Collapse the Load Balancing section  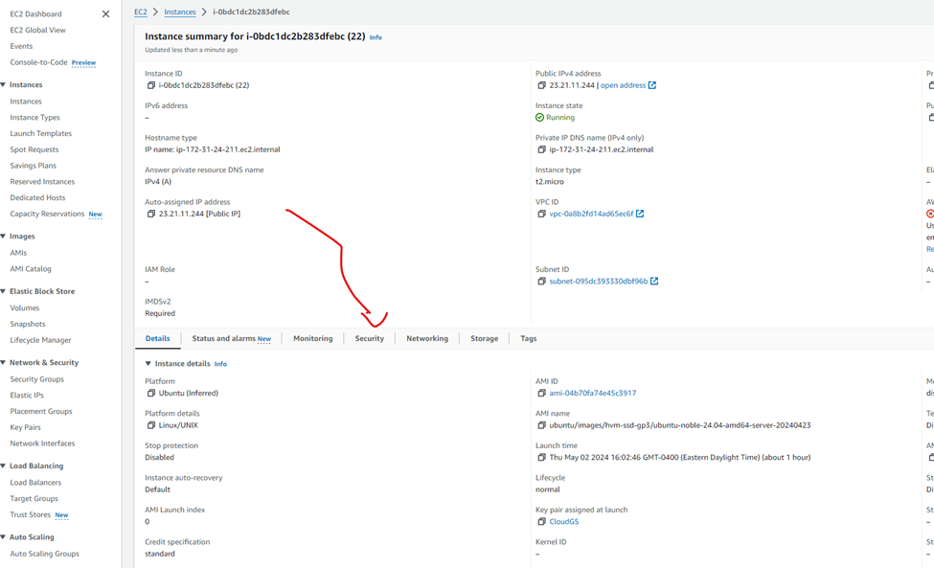[x=3, y=466]
